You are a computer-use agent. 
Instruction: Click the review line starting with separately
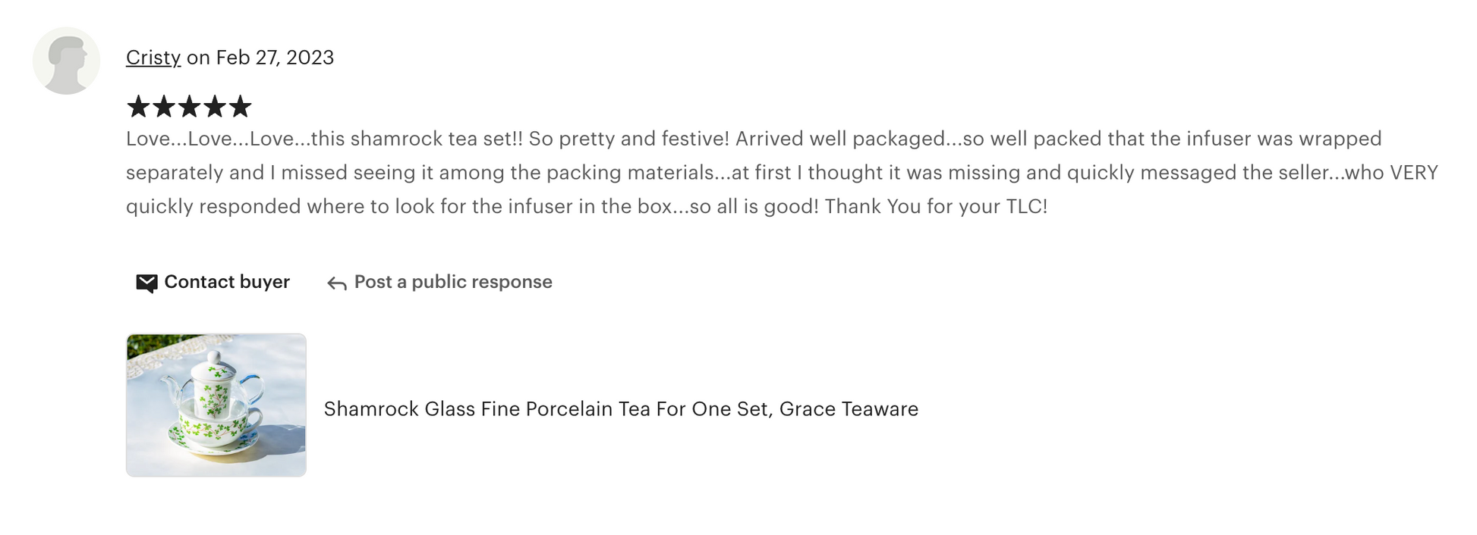tap(782, 173)
